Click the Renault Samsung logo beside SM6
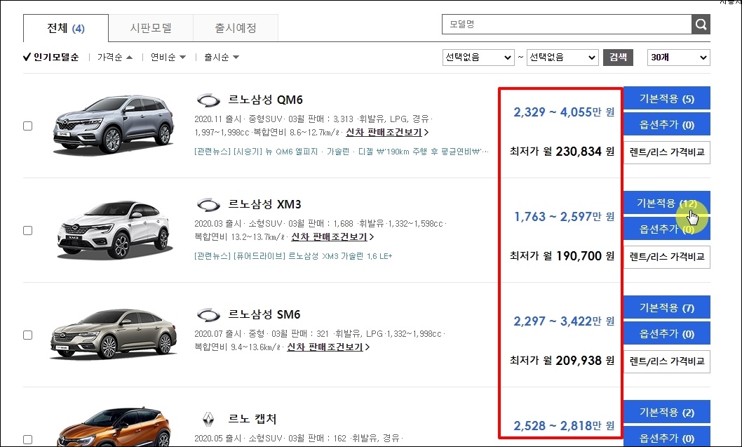Screen dimensions: 742x447 208,315
